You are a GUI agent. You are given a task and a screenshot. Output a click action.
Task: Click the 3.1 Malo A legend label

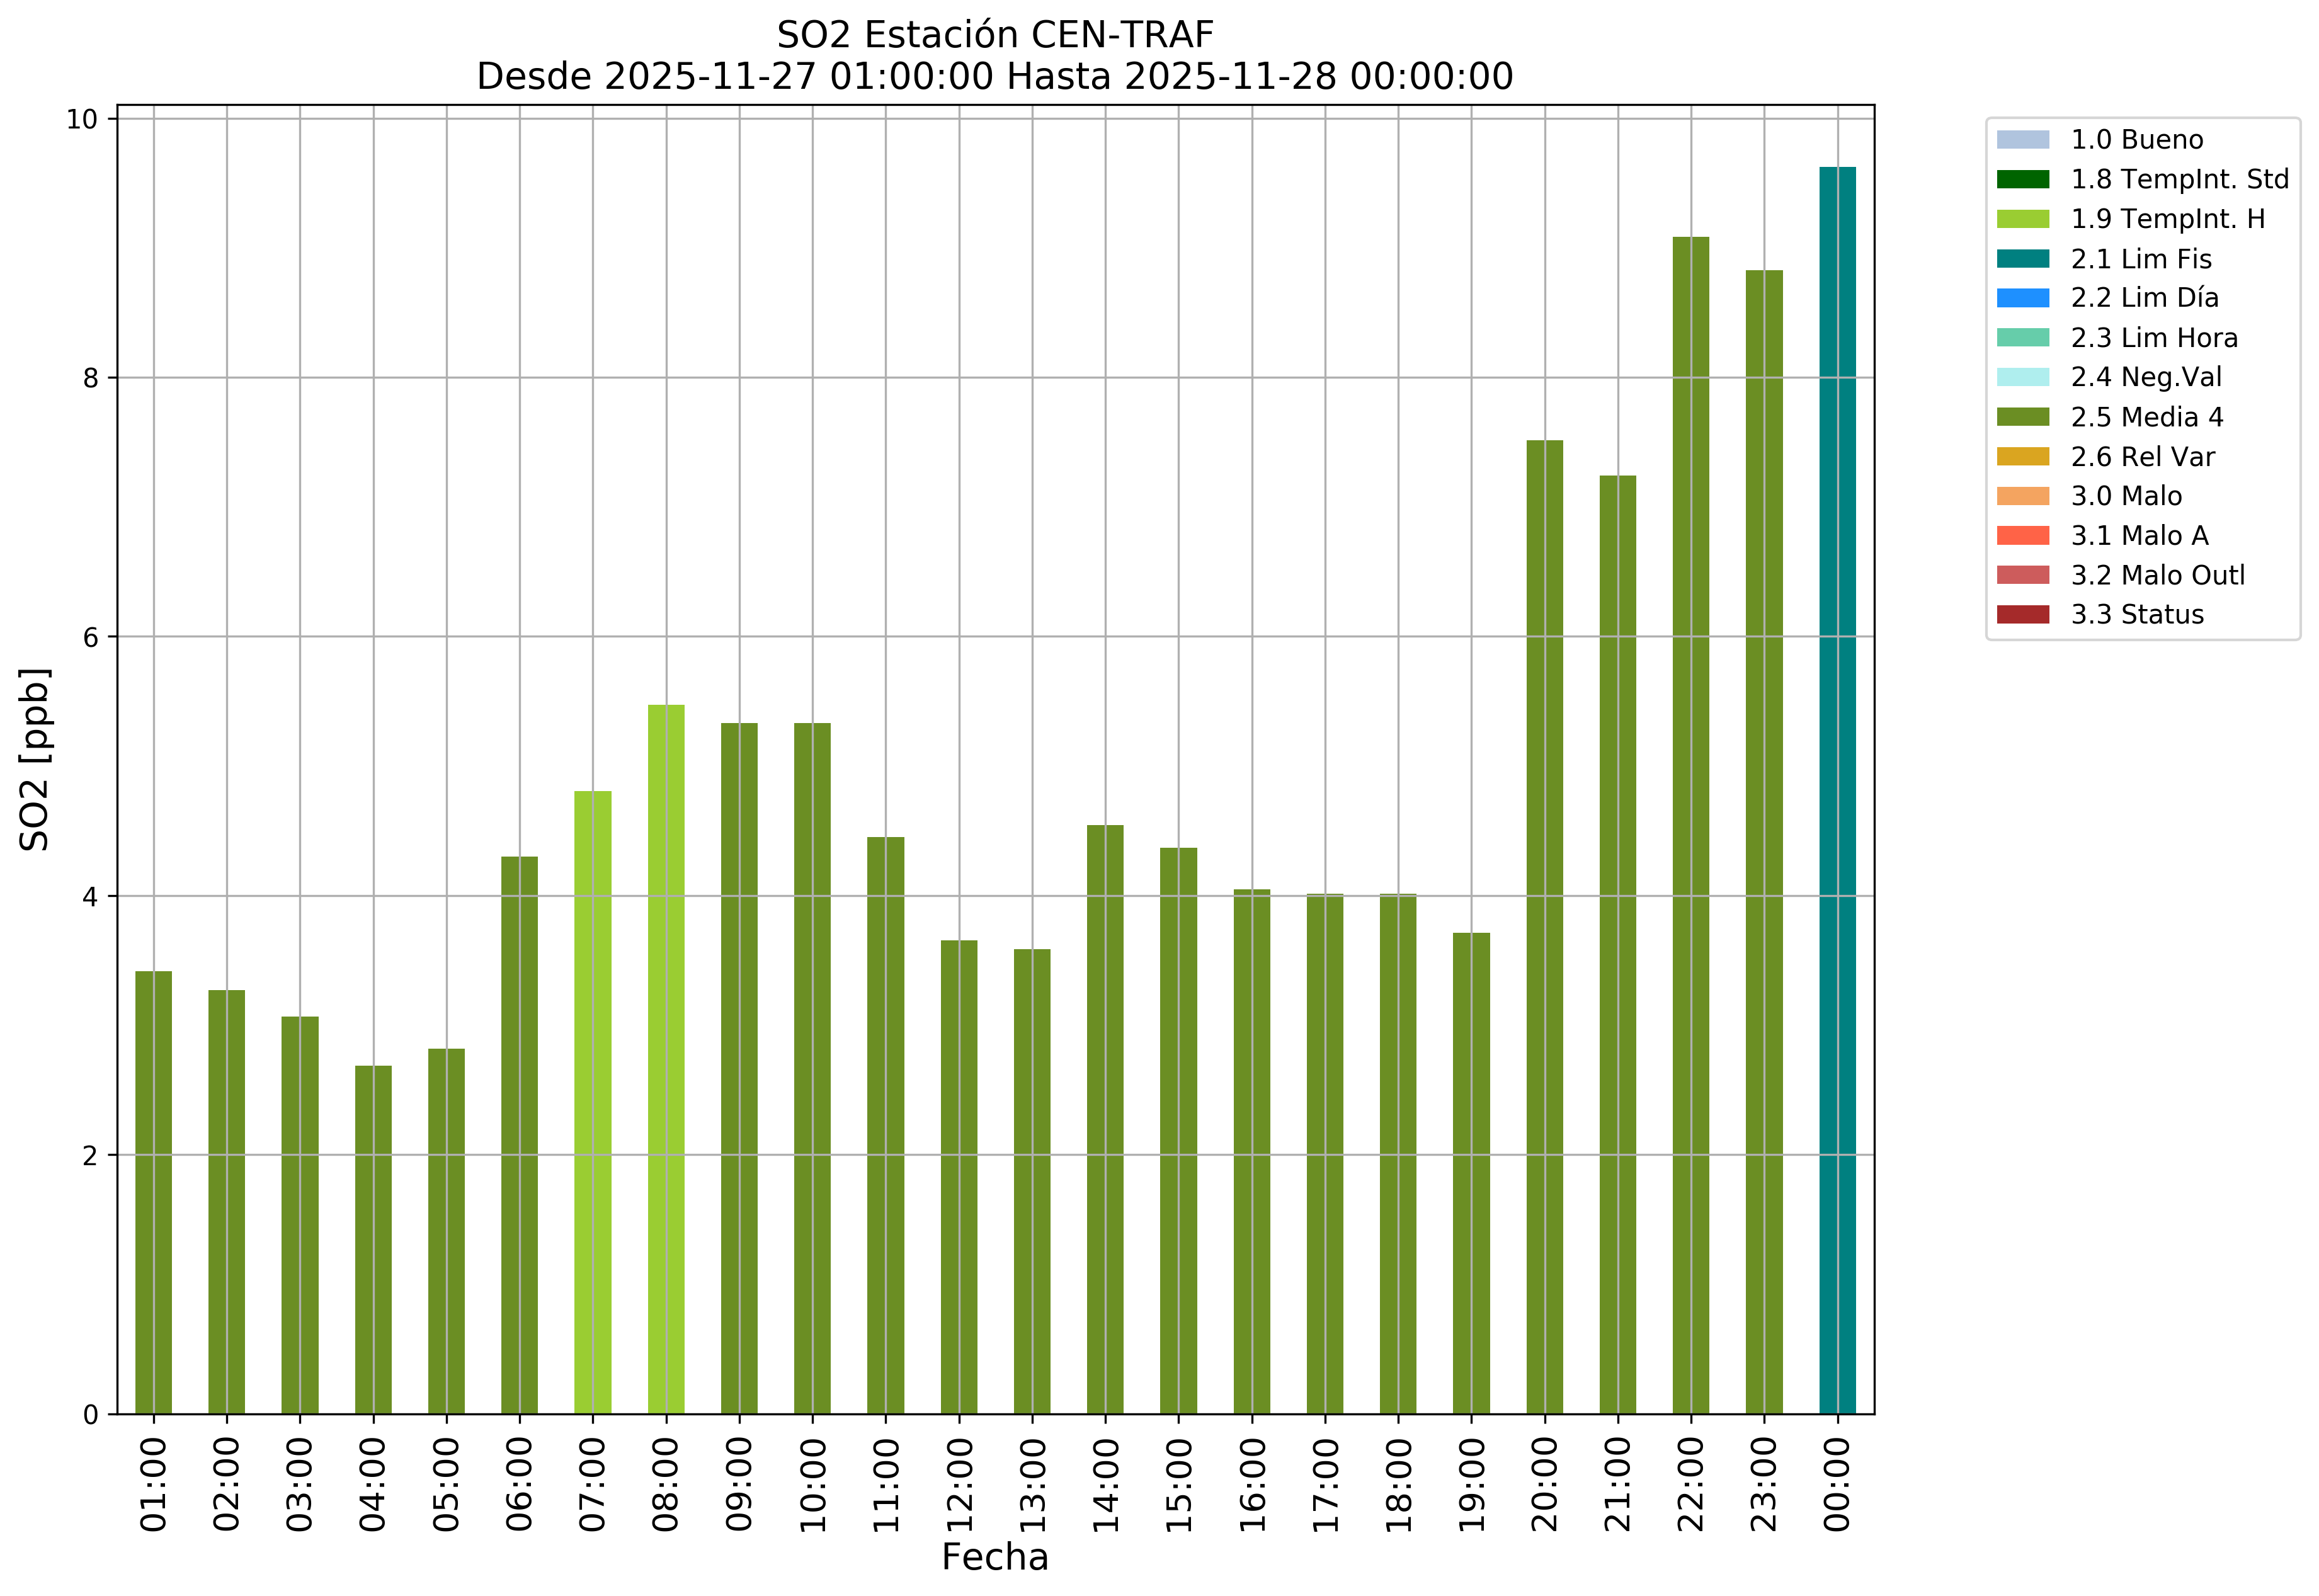pos(2139,536)
